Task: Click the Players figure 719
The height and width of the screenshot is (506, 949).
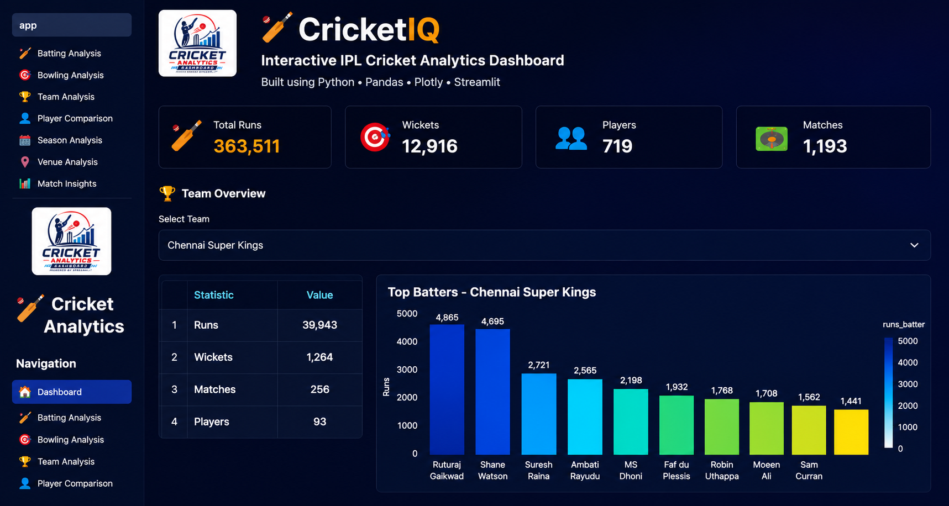Action: pyautogui.click(x=617, y=146)
